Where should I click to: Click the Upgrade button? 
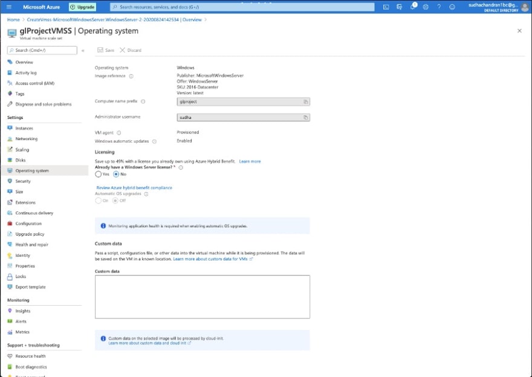pyautogui.click(x=82, y=7)
